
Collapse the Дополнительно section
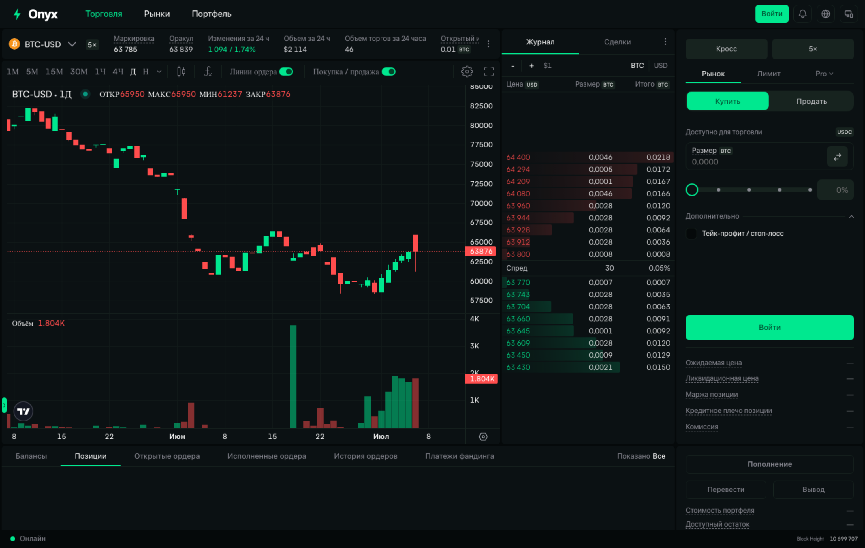(851, 216)
